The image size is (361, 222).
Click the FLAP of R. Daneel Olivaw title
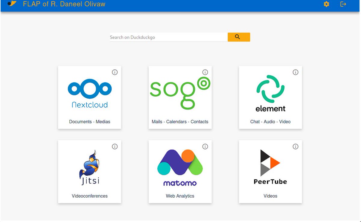[64, 4]
